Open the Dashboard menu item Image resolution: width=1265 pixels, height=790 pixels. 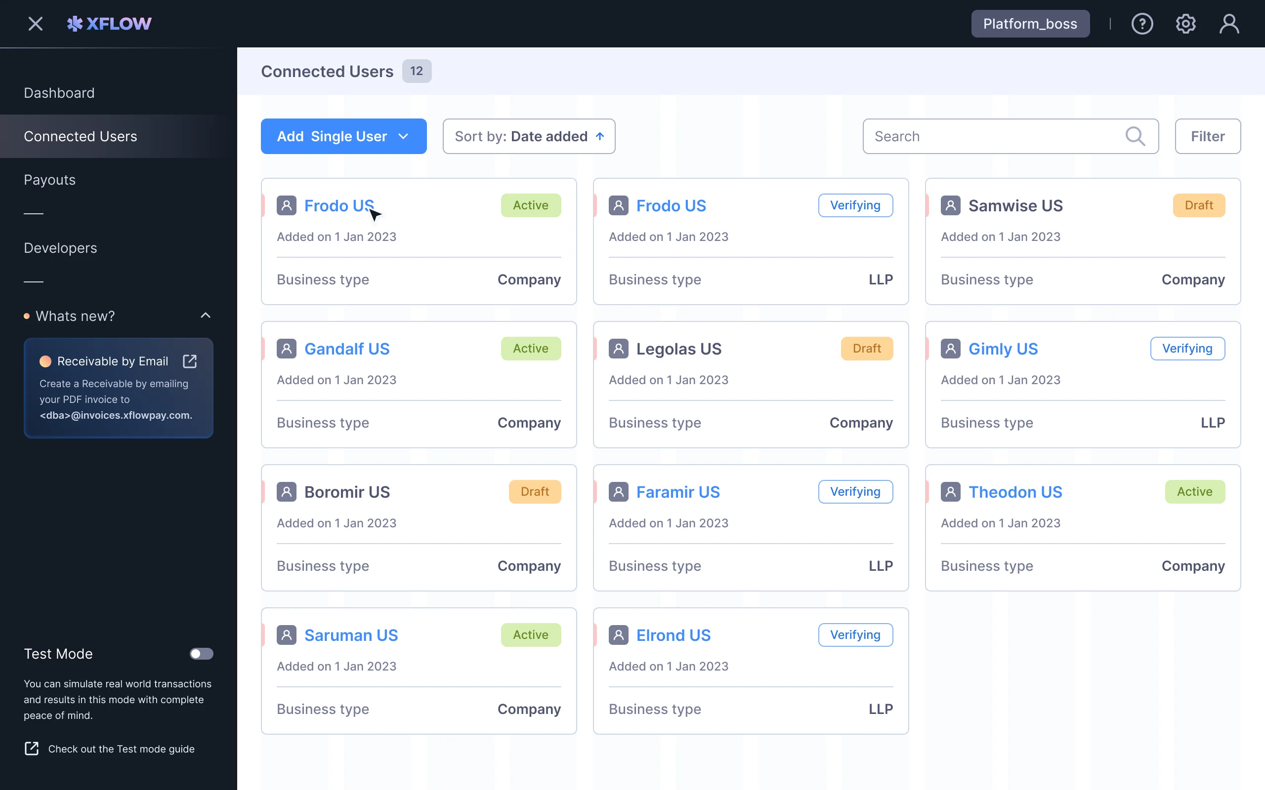point(59,92)
